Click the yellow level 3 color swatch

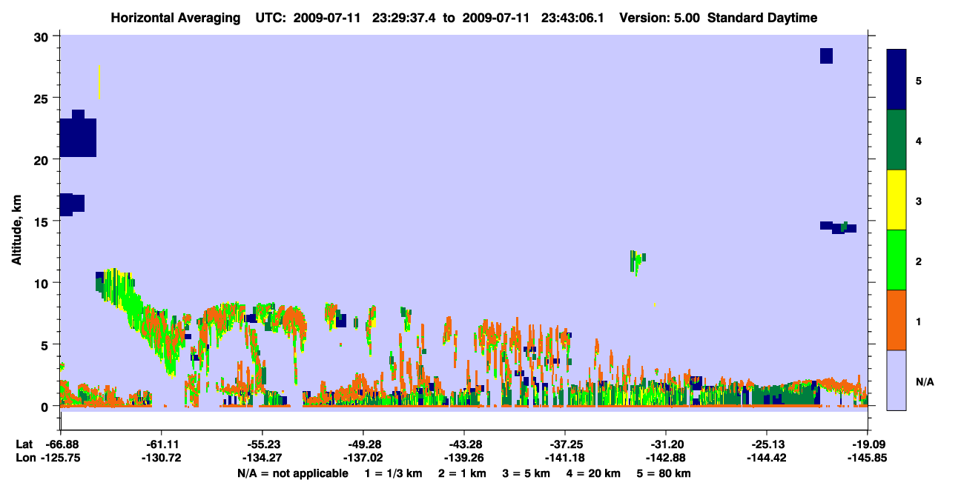[897, 200]
